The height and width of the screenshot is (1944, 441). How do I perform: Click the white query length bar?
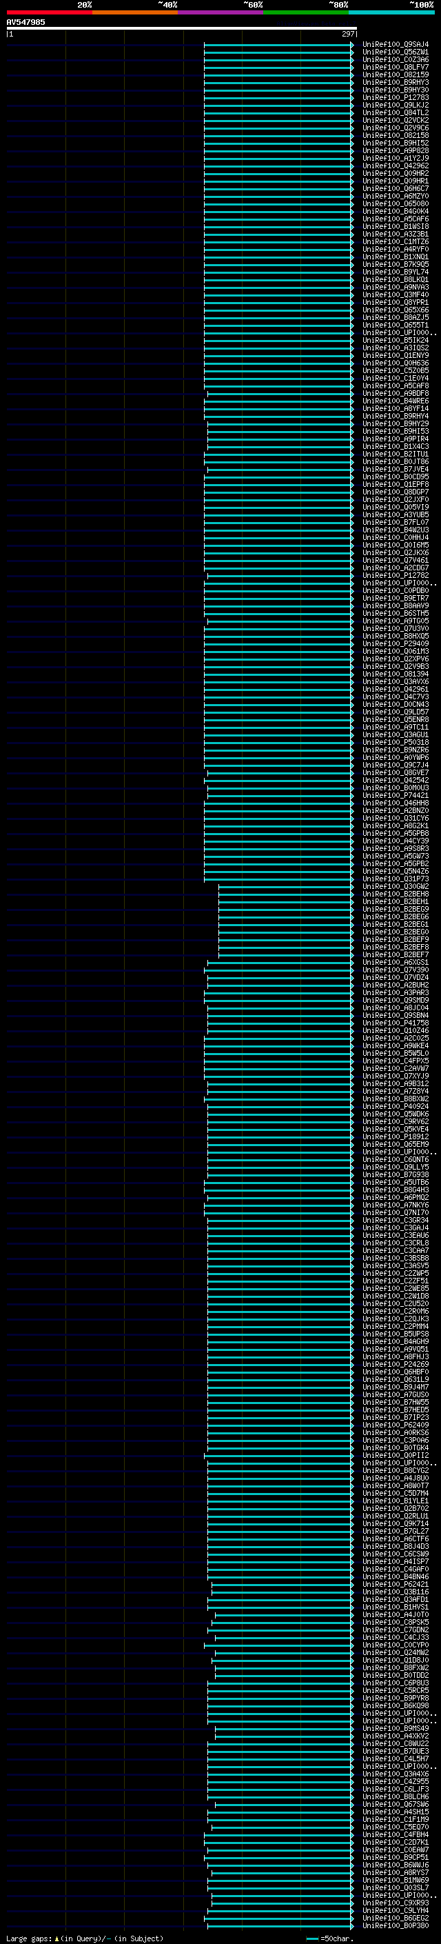182,28
